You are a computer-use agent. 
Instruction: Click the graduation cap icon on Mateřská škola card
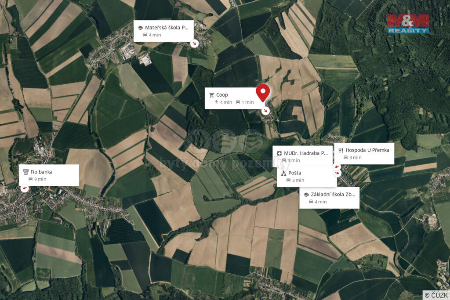click(140, 28)
